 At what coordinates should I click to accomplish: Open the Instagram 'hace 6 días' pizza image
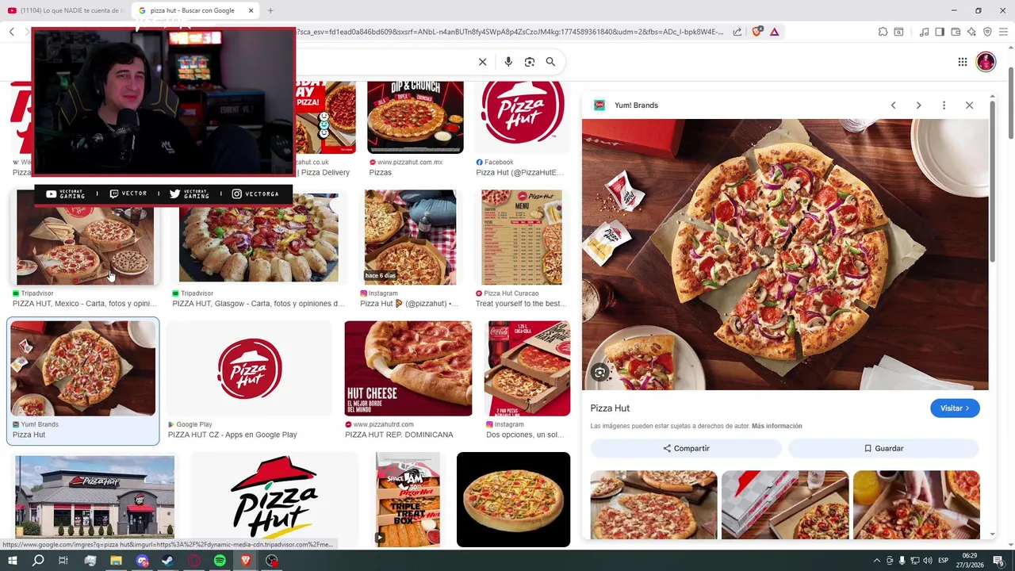point(410,237)
